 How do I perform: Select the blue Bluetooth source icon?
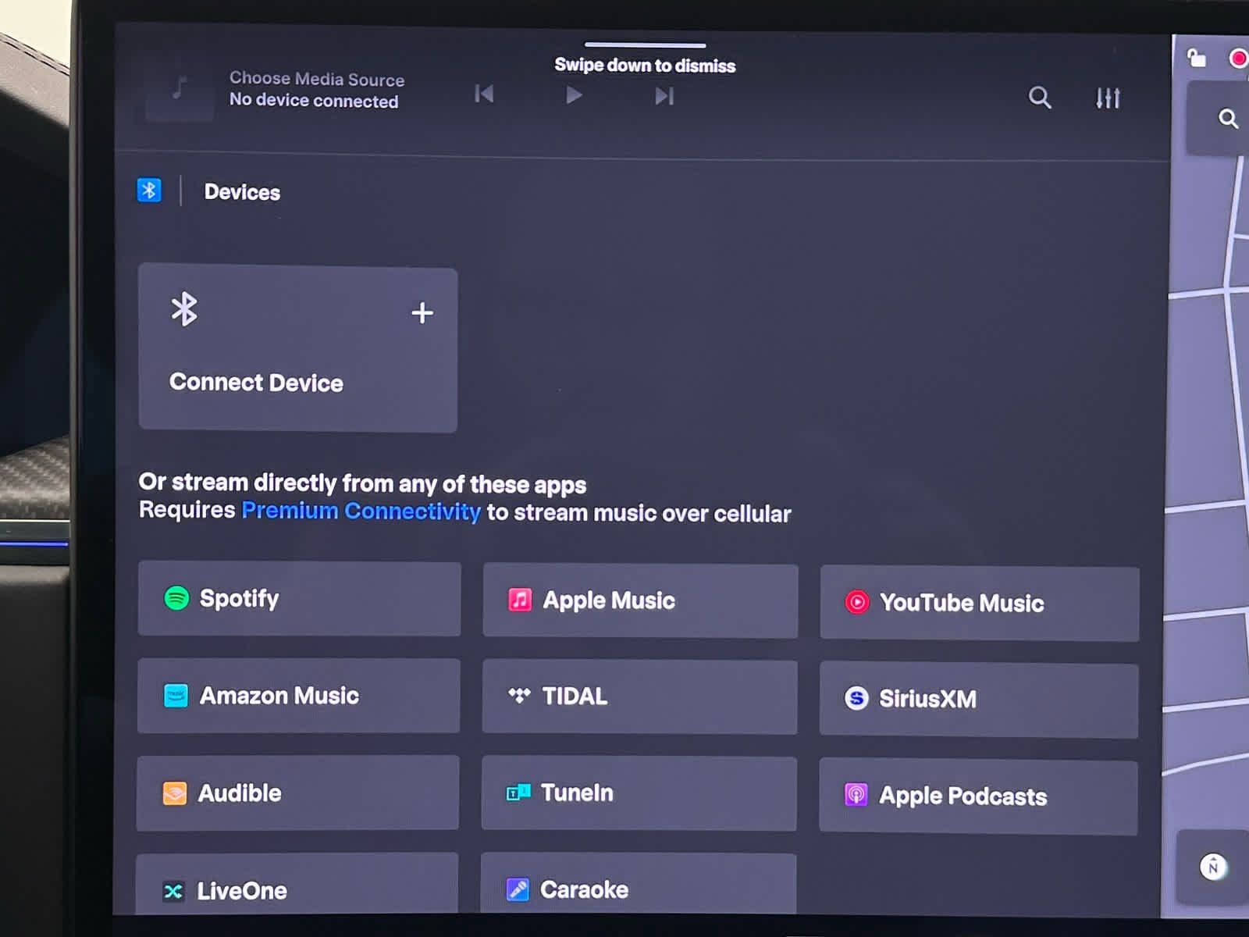(x=149, y=190)
